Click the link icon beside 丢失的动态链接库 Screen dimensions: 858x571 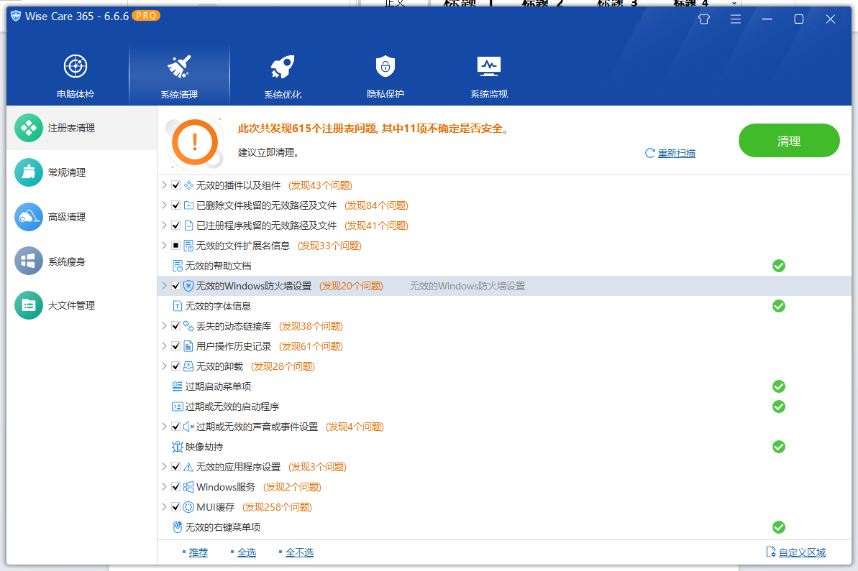coord(188,326)
